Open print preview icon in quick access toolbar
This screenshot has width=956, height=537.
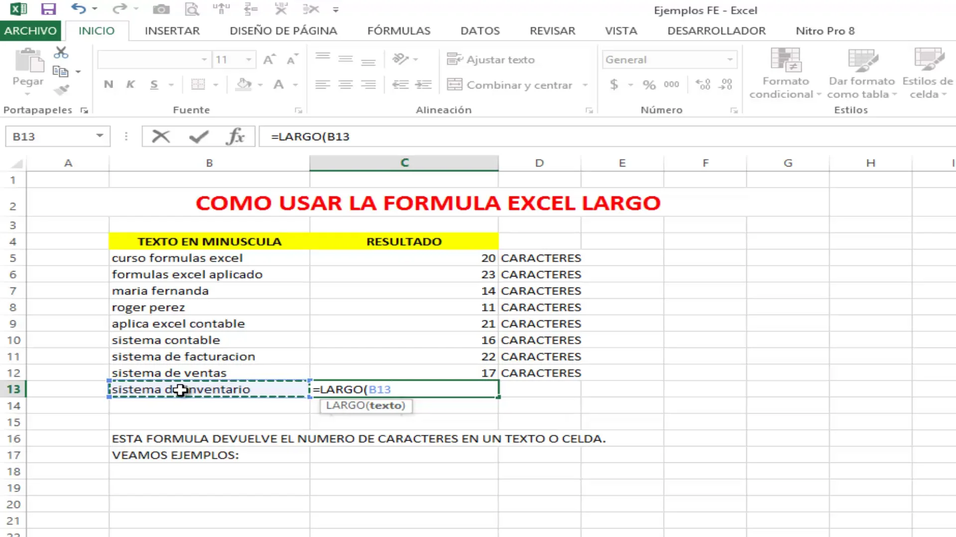click(192, 9)
